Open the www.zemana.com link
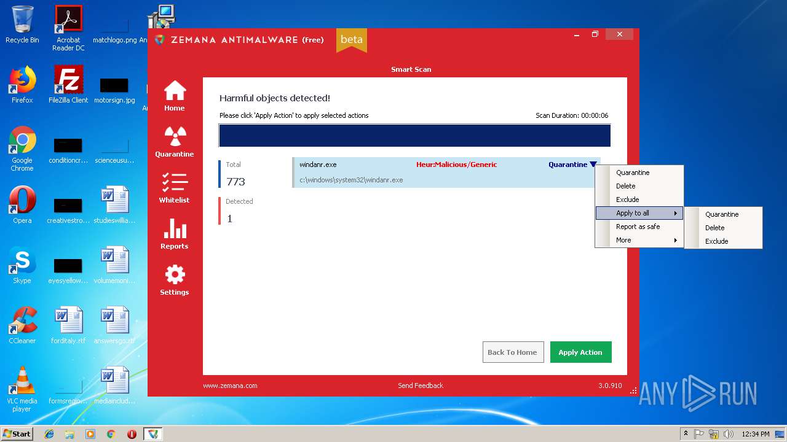Image resolution: width=787 pixels, height=442 pixels. (x=230, y=386)
